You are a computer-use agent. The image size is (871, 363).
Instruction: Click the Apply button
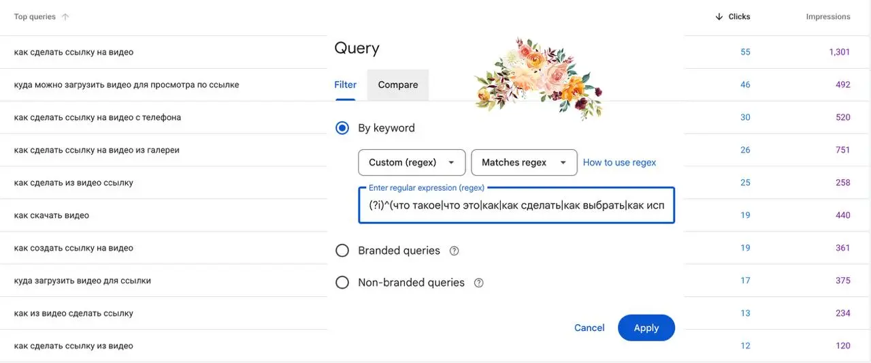tap(646, 328)
